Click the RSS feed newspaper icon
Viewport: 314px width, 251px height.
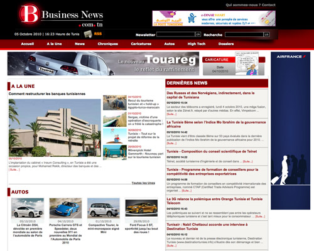click(x=88, y=34)
